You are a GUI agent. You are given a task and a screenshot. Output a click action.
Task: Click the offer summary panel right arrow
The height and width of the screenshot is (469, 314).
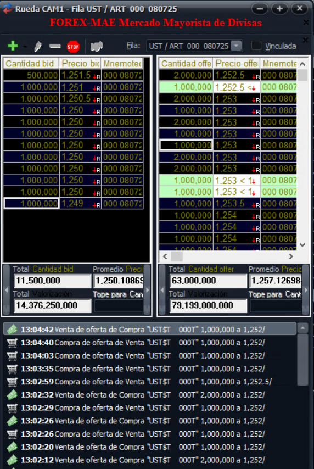click(305, 289)
